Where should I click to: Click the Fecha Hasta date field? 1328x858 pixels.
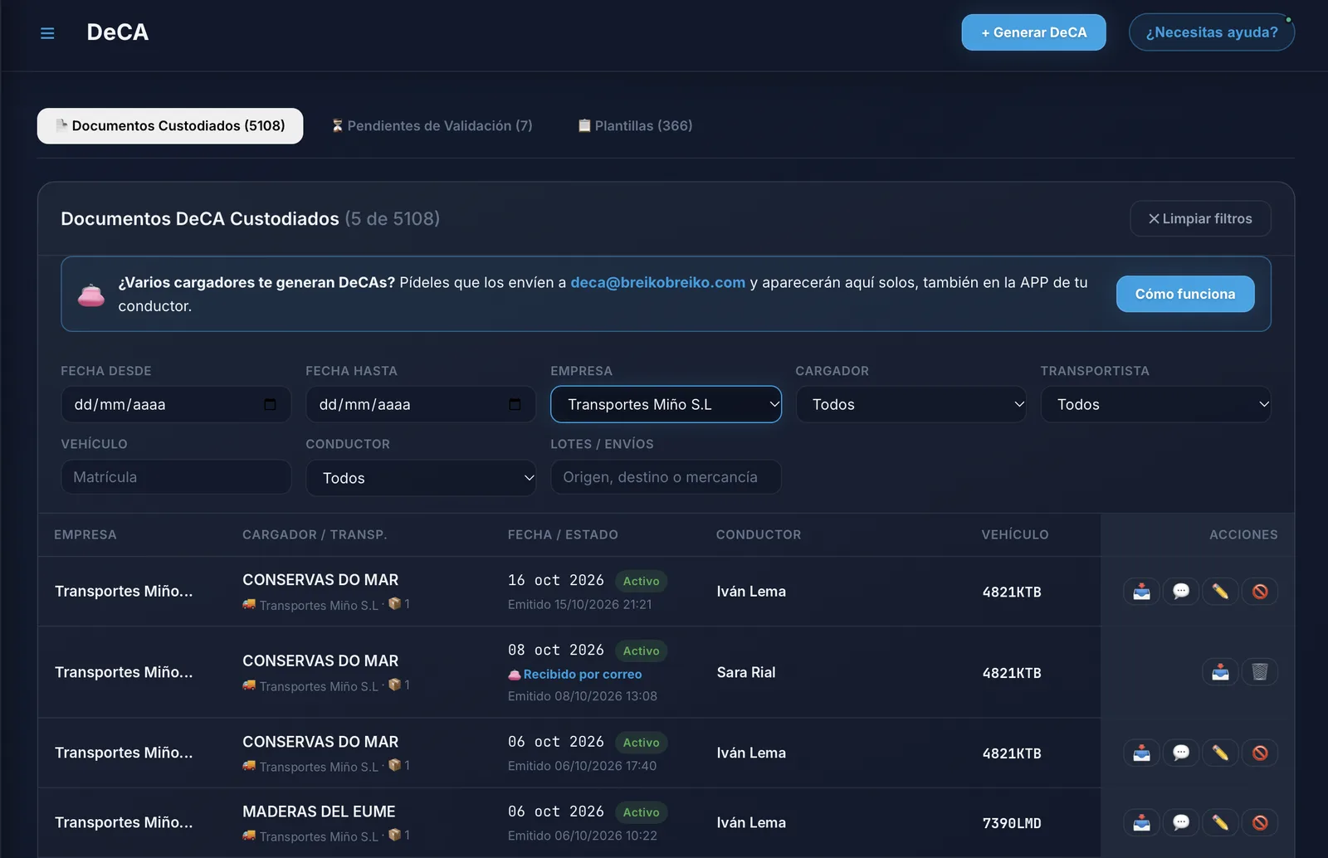coord(421,404)
